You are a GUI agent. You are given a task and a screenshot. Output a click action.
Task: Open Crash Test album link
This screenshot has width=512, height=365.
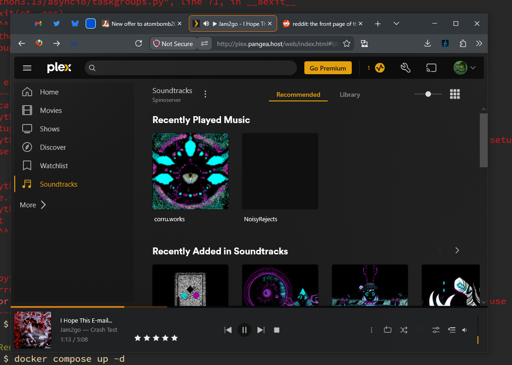[104, 330]
